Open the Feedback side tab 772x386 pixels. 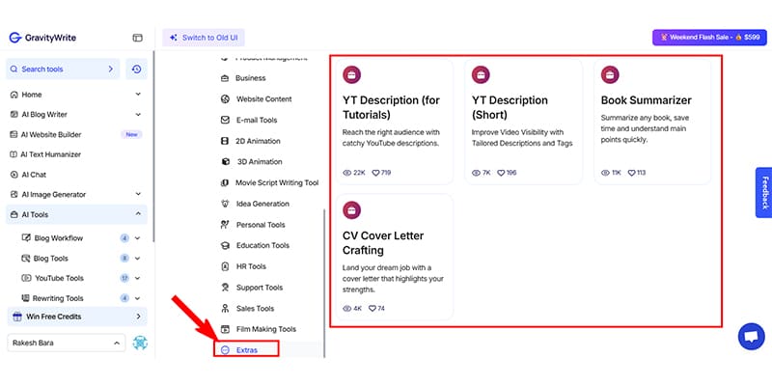(764, 192)
